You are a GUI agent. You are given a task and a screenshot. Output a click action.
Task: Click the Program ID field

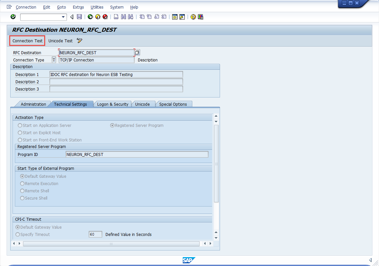click(x=137, y=154)
